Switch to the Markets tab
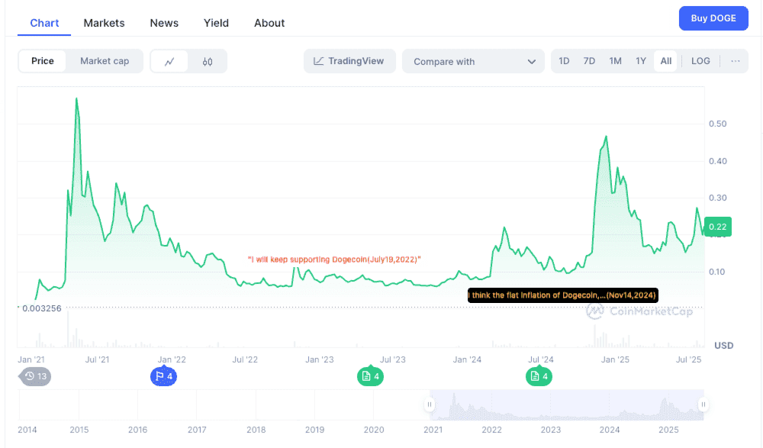Screen dimensions: 763x448 [104, 23]
